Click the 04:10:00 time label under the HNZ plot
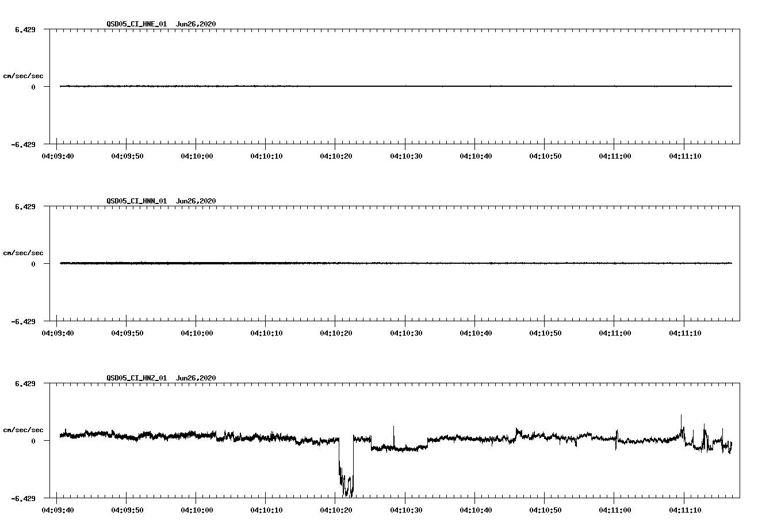781x531 pixels. [x=196, y=510]
